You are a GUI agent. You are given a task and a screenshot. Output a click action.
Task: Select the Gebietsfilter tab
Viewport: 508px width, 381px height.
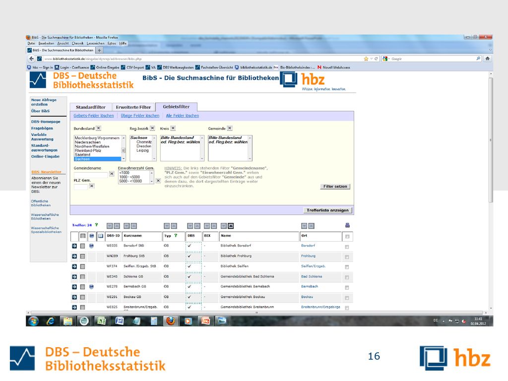(x=176, y=107)
